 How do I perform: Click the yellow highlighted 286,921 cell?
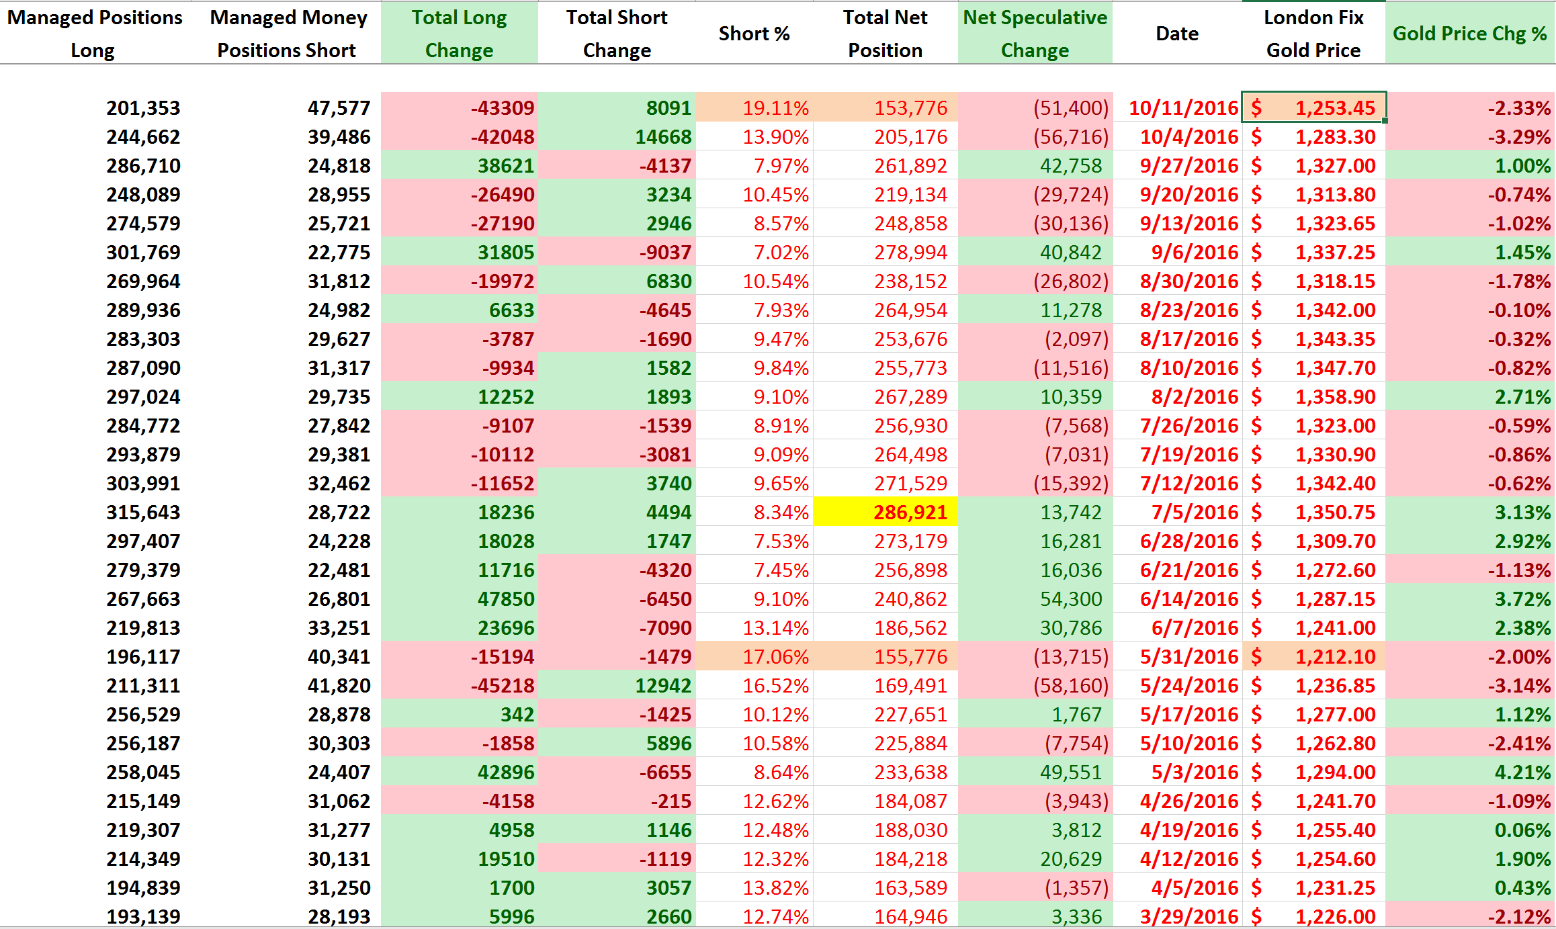[x=885, y=513]
